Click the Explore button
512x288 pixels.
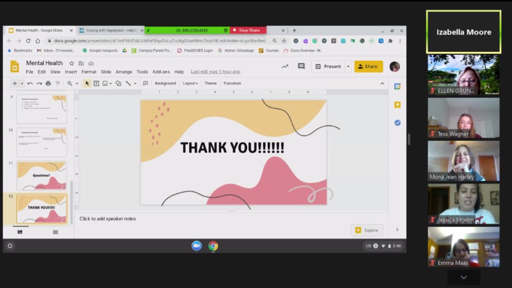(367, 230)
